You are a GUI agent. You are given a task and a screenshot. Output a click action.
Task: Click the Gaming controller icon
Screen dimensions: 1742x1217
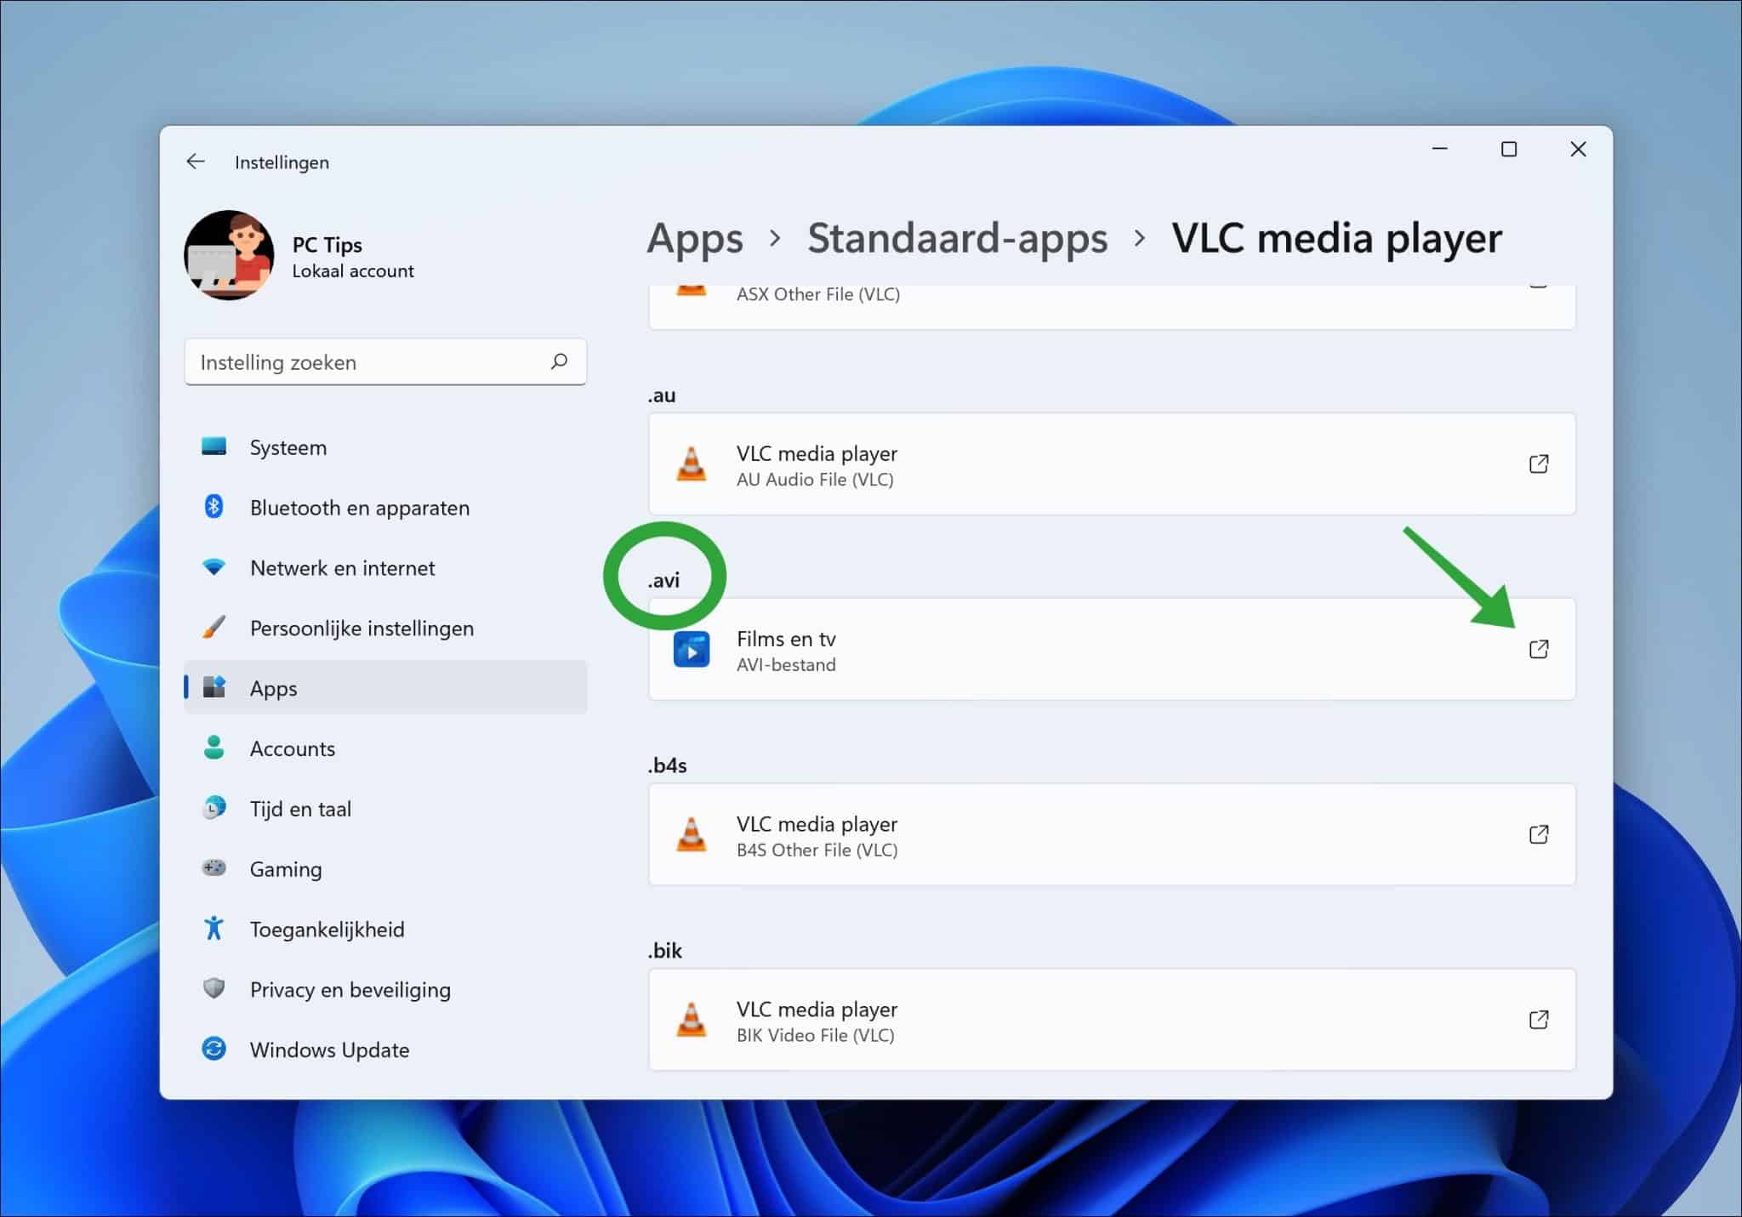coord(213,868)
